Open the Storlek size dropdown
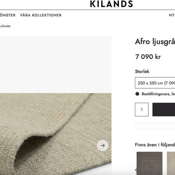This screenshot has height=175, width=175. click(155, 83)
